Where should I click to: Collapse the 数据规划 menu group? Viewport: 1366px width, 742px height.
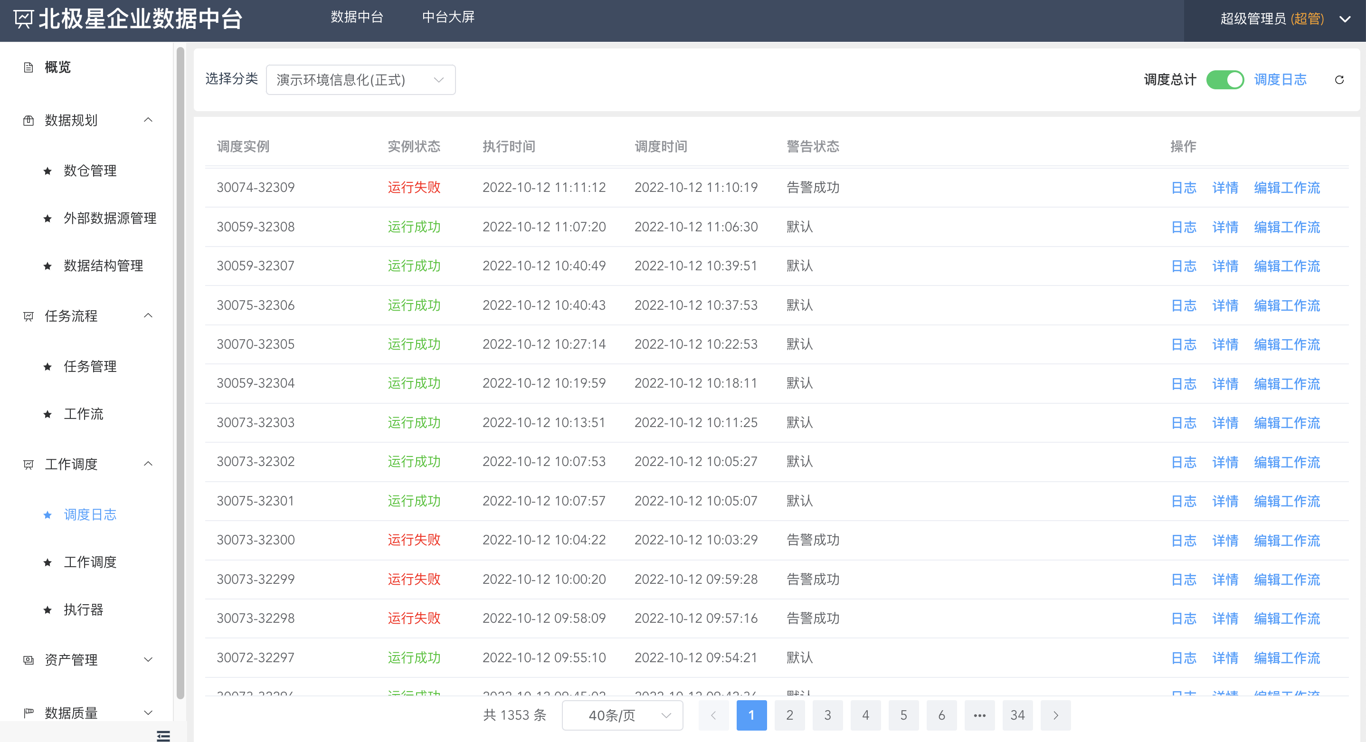(x=149, y=120)
